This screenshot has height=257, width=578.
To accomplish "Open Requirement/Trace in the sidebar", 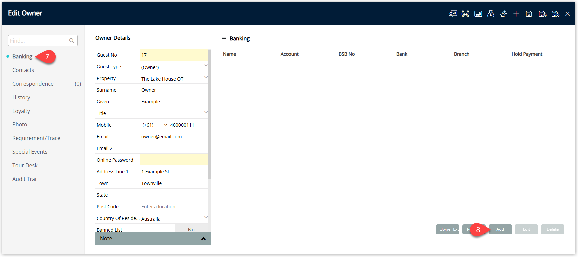I will (36, 138).
